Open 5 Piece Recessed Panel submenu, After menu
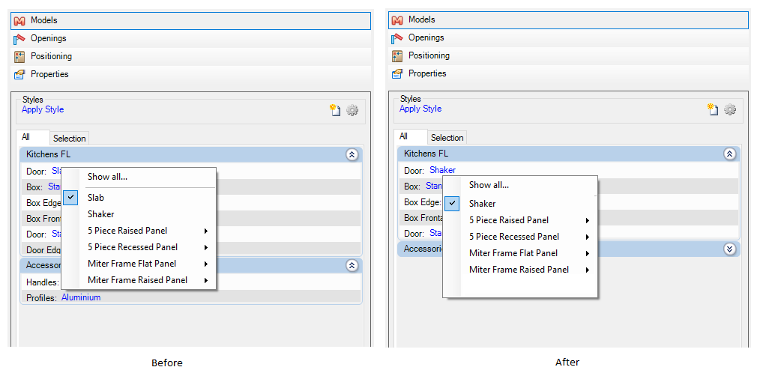The width and height of the screenshot is (760, 382). (520, 237)
